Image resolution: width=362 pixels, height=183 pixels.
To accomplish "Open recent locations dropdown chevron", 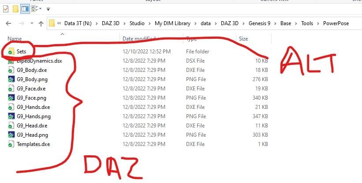I will tap(32, 23).
